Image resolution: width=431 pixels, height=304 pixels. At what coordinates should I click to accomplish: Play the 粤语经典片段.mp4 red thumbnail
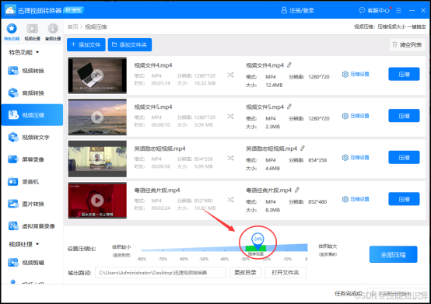coord(97,200)
